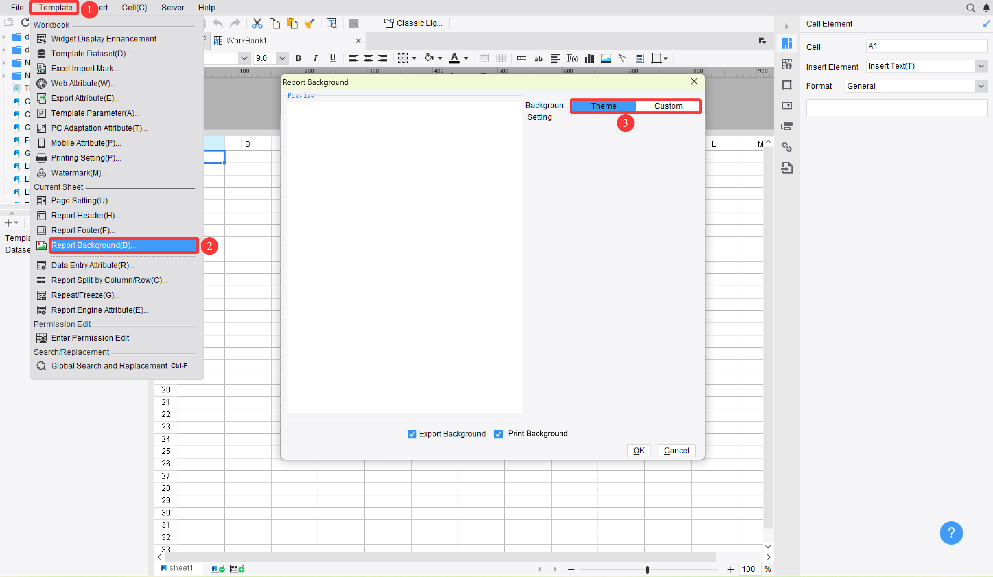Viewport: 993px width, 577px height.
Task: Click OK in the Report Background dialog
Action: 638,451
